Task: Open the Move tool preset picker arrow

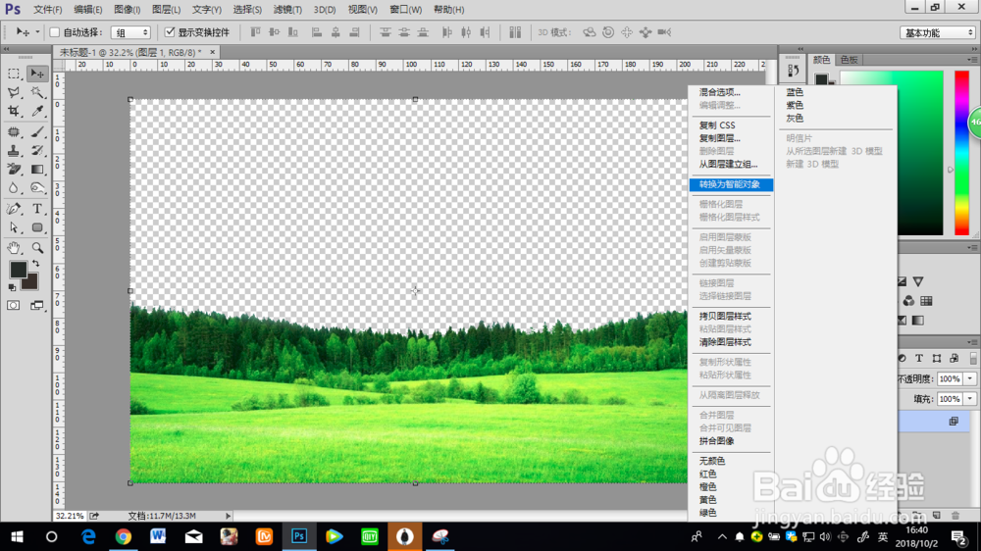Action: point(37,32)
